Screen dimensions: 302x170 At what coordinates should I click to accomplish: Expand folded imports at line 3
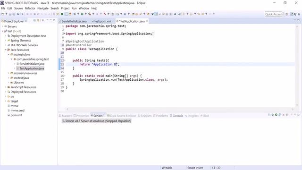click(x=65, y=34)
